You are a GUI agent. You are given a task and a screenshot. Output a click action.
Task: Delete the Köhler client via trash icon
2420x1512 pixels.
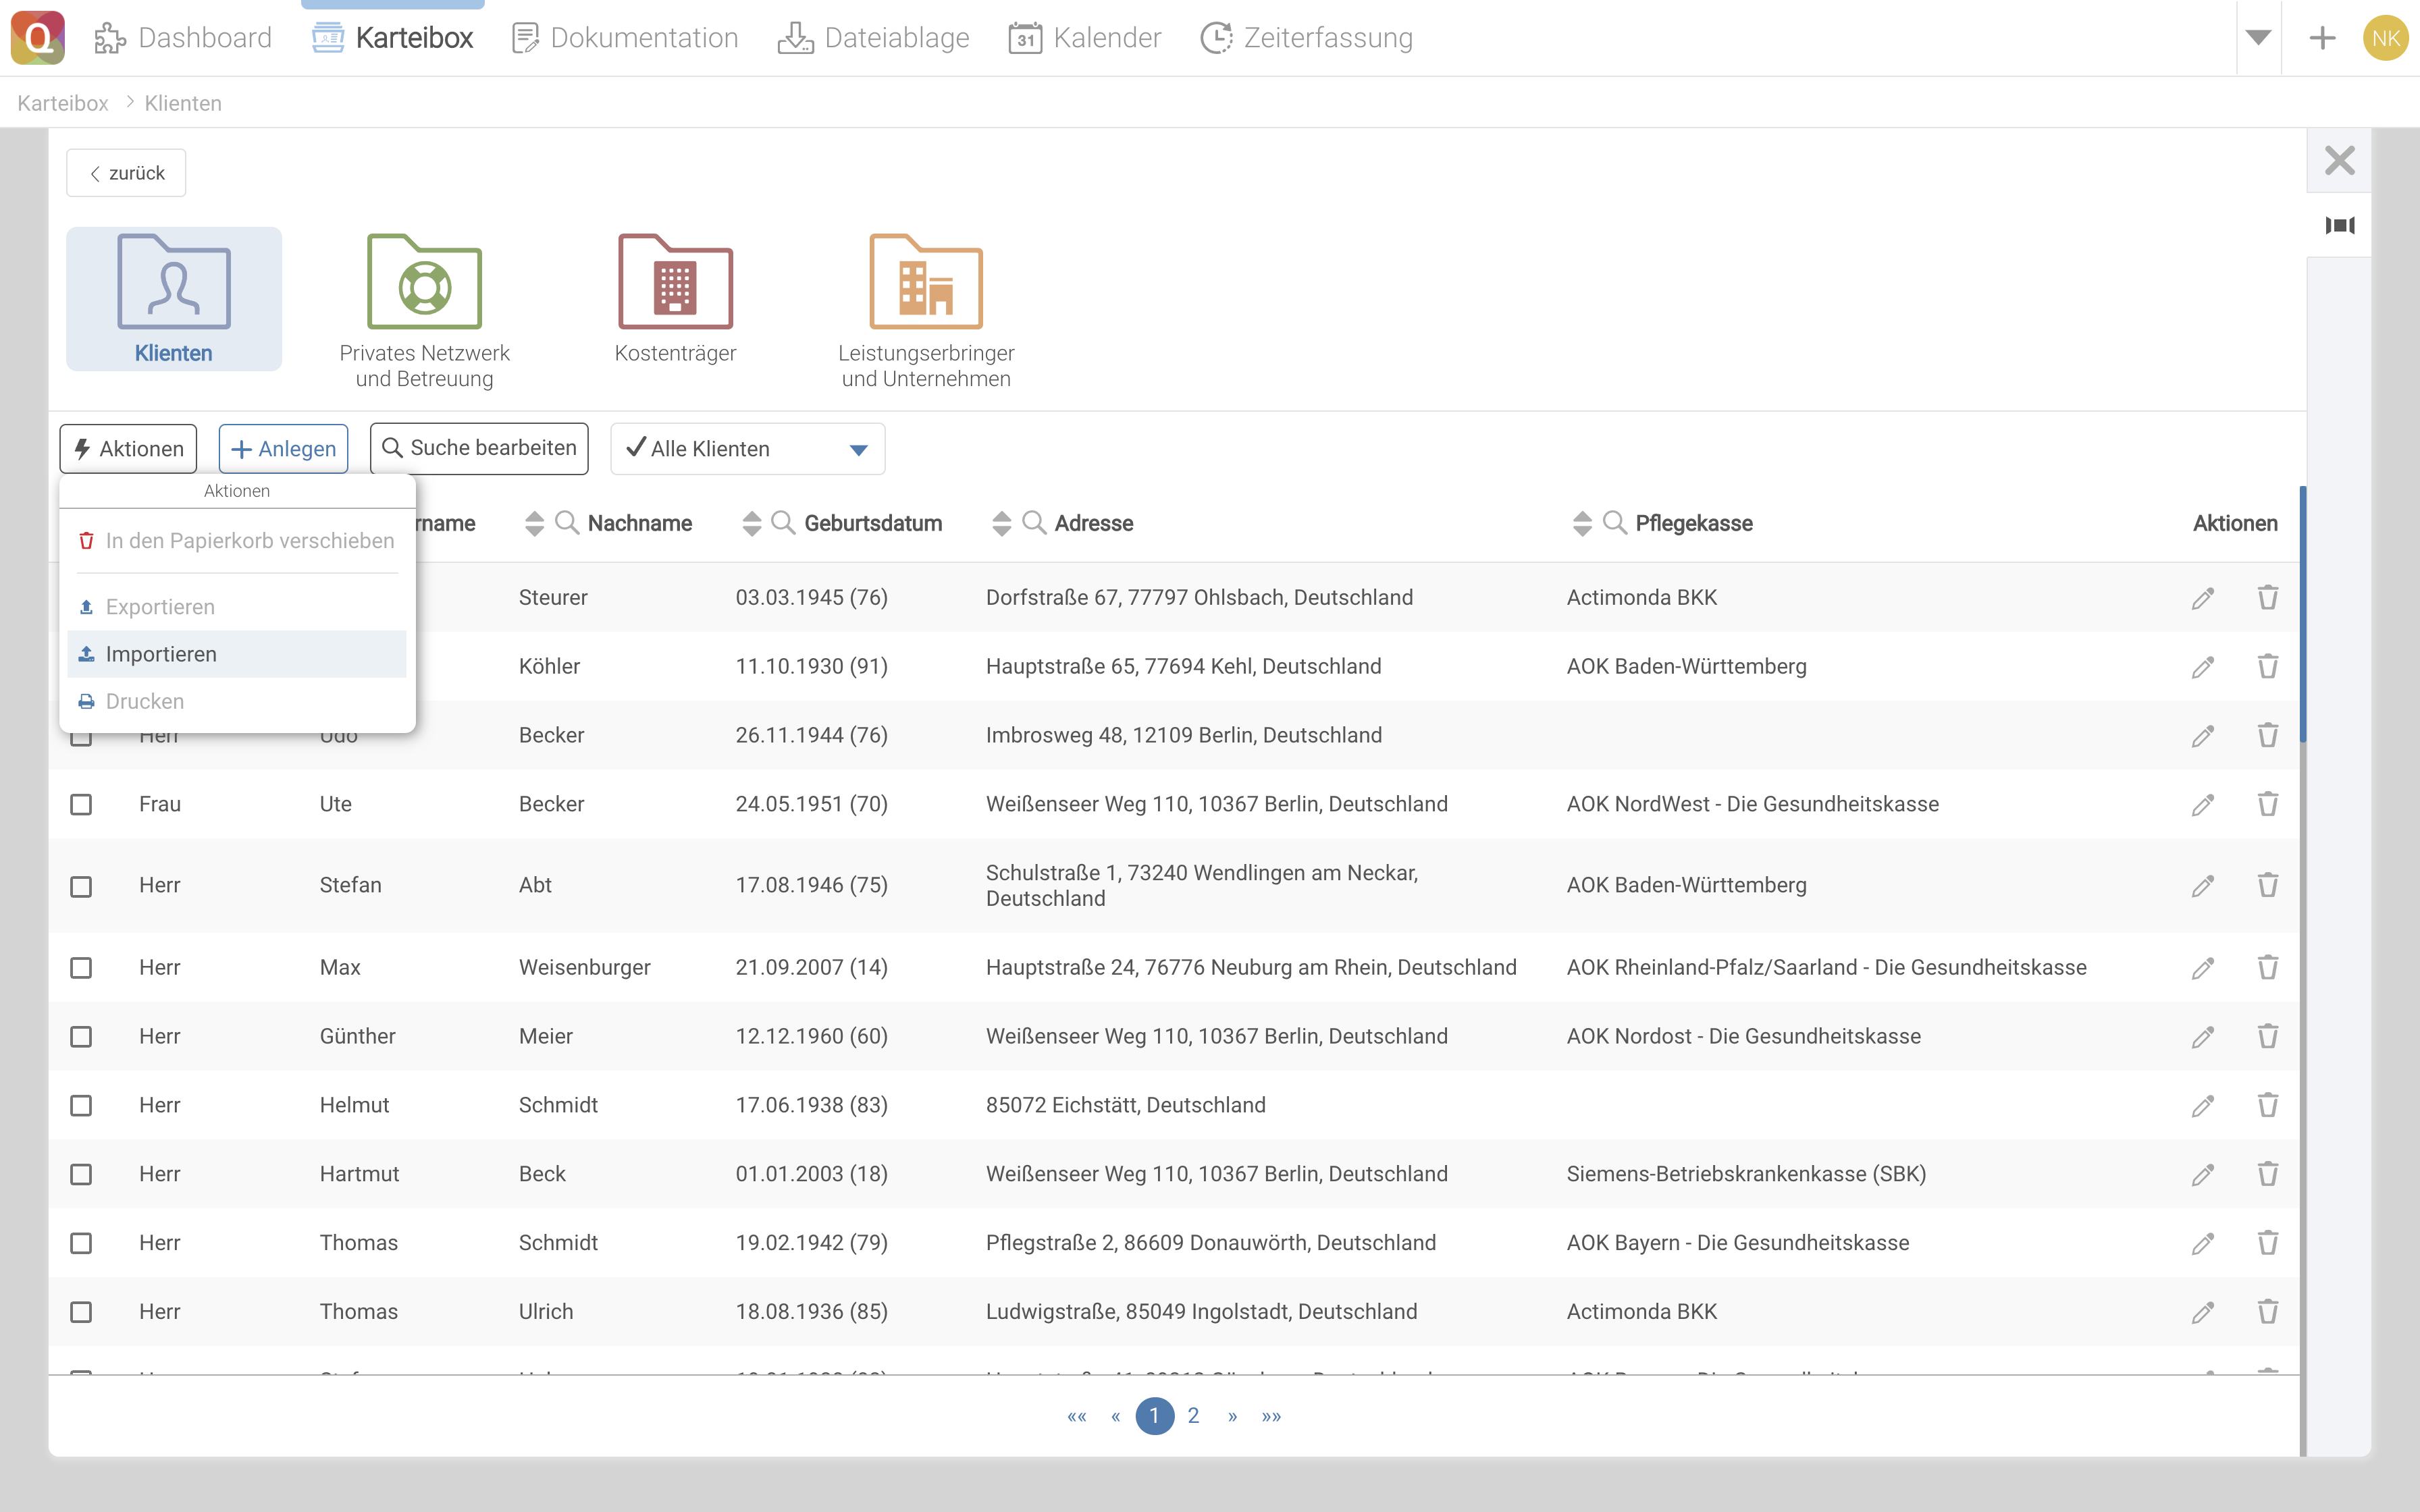coord(2267,666)
